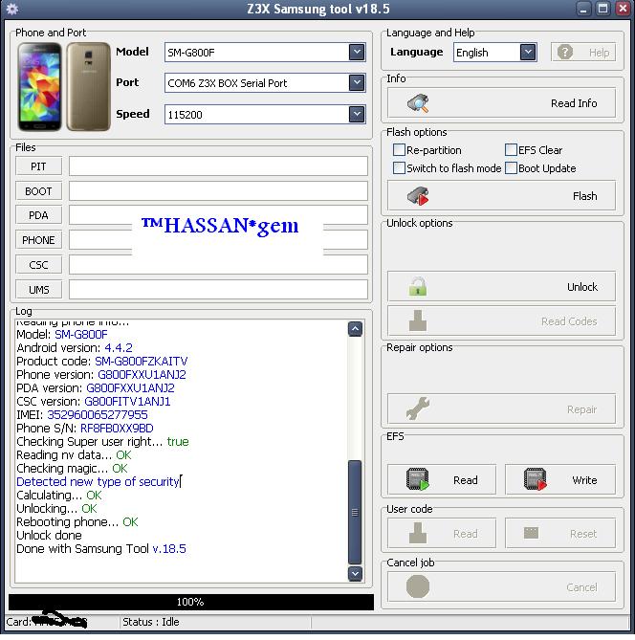
Task: Click the product code SM-G800FZKAITV
Action: point(142,362)
